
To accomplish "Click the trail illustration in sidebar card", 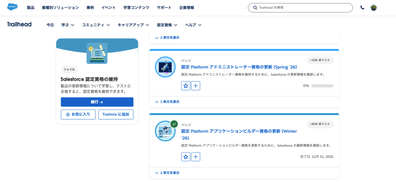I will point(97,53).
